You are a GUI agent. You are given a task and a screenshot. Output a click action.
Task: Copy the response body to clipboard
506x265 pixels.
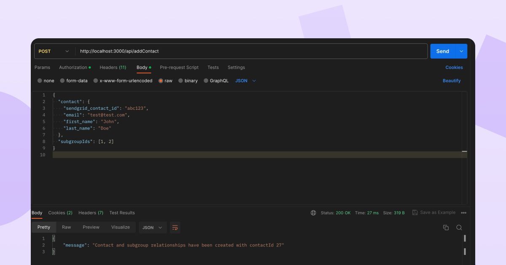click(x=446, y=227)
